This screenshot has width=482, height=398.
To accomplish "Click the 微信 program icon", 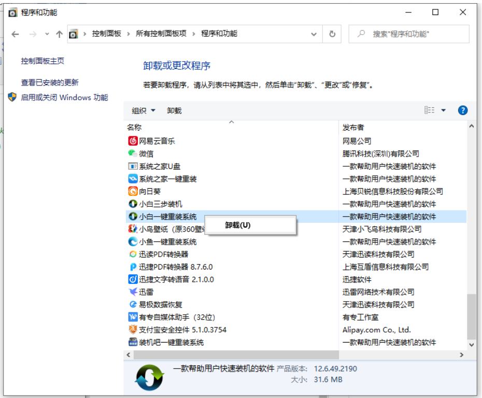I will (133, 153).
